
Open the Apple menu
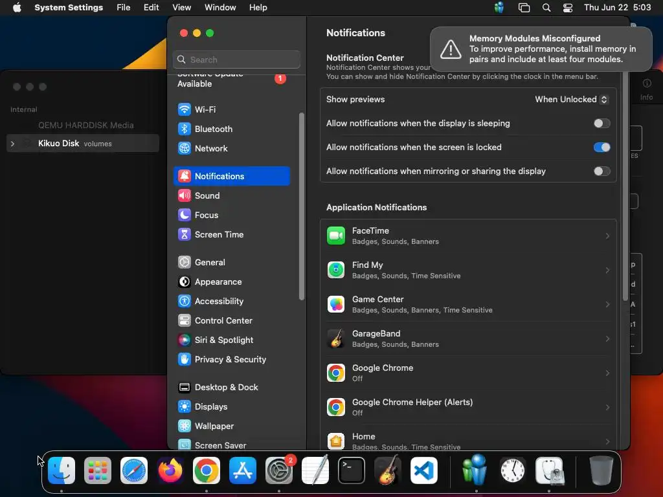point(17,8)
